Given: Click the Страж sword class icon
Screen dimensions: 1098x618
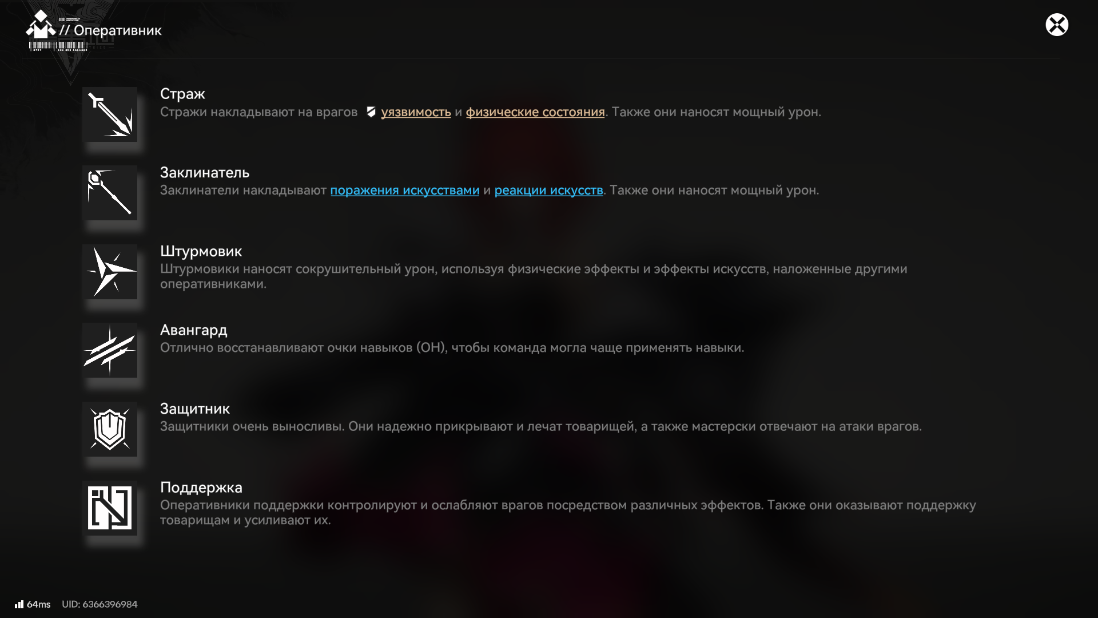Looking at the screenshot, I should point(110,114).
